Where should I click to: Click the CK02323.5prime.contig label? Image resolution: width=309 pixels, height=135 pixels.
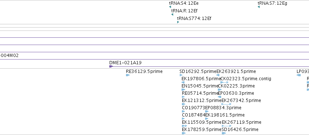246,79
